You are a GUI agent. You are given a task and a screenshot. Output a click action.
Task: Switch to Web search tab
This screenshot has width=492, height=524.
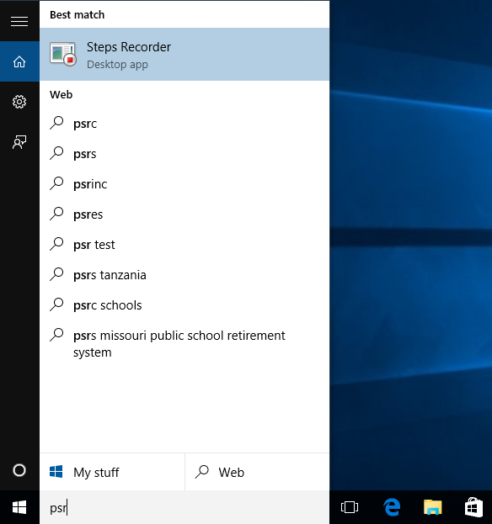(257, 472)
